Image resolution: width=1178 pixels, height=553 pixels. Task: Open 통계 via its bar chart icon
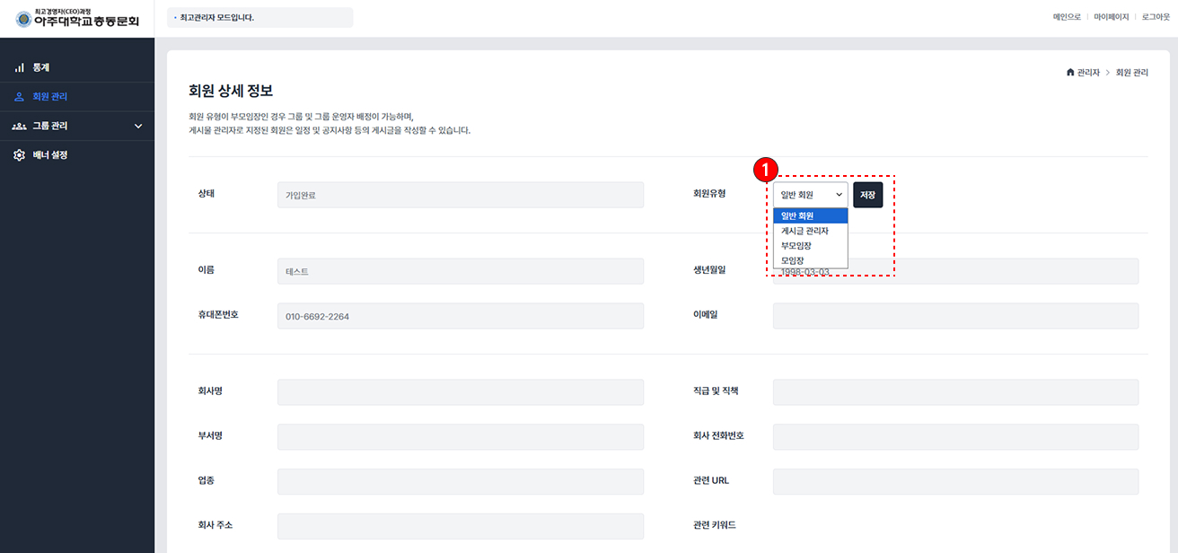pyautogui.click(x=20, y=67)
